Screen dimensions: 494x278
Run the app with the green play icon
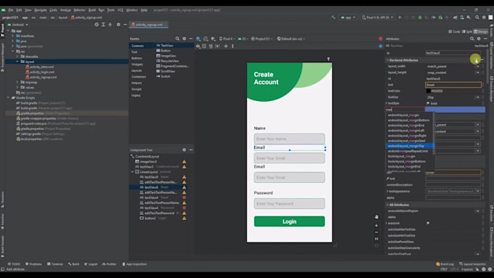tap(400, 17)
